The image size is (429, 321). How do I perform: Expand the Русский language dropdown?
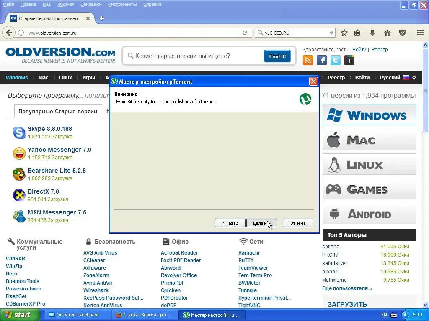coord(398,77)
